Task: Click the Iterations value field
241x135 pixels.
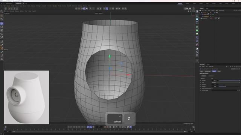Action: click(x=215, y=84)
